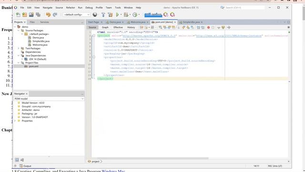The height and width of the screenshot is (172, 305).
Task: Run the project with green play icon
Action: click(117, 15)
